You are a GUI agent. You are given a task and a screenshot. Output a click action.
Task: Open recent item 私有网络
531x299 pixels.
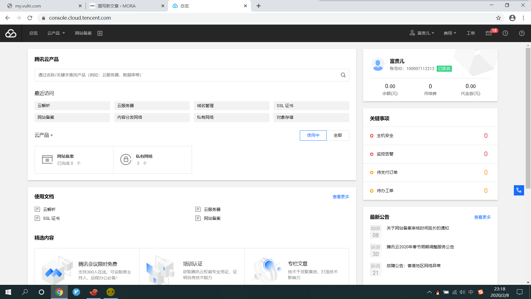[231, 117]
